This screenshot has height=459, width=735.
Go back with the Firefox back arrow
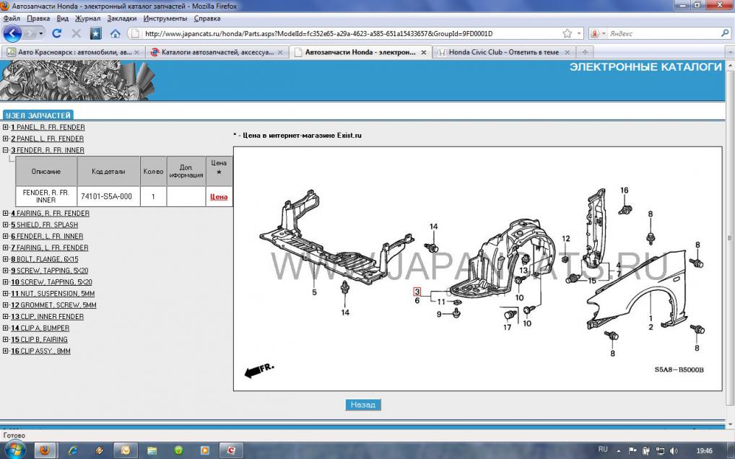click(12, 34)
